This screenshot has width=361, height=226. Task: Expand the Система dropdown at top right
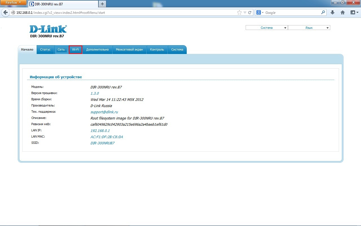coord(267,28)
